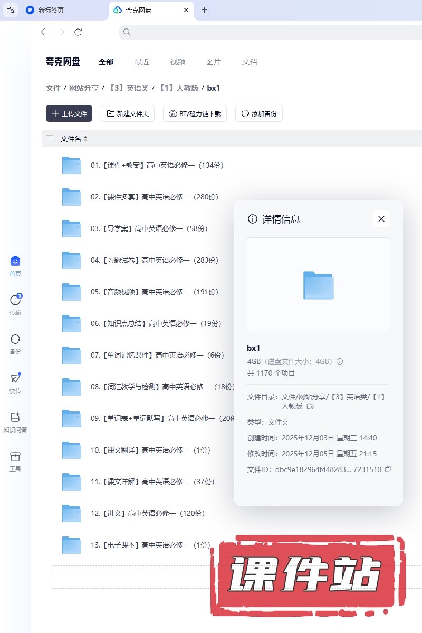This screenshot has width=422, height=633.
Task: Navigate to 【3】英语类 in the breadcrumb
Action: 129,88
